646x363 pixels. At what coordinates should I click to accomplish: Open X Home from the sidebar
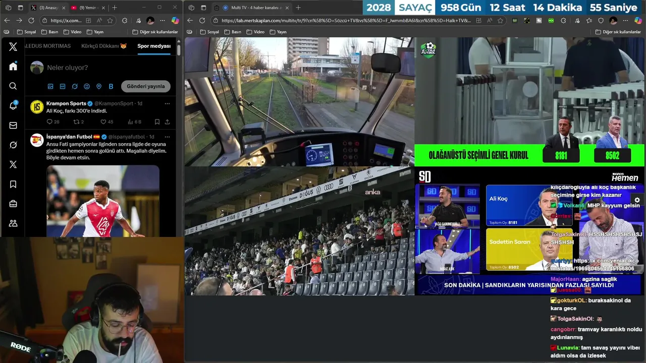coord(13,66)
